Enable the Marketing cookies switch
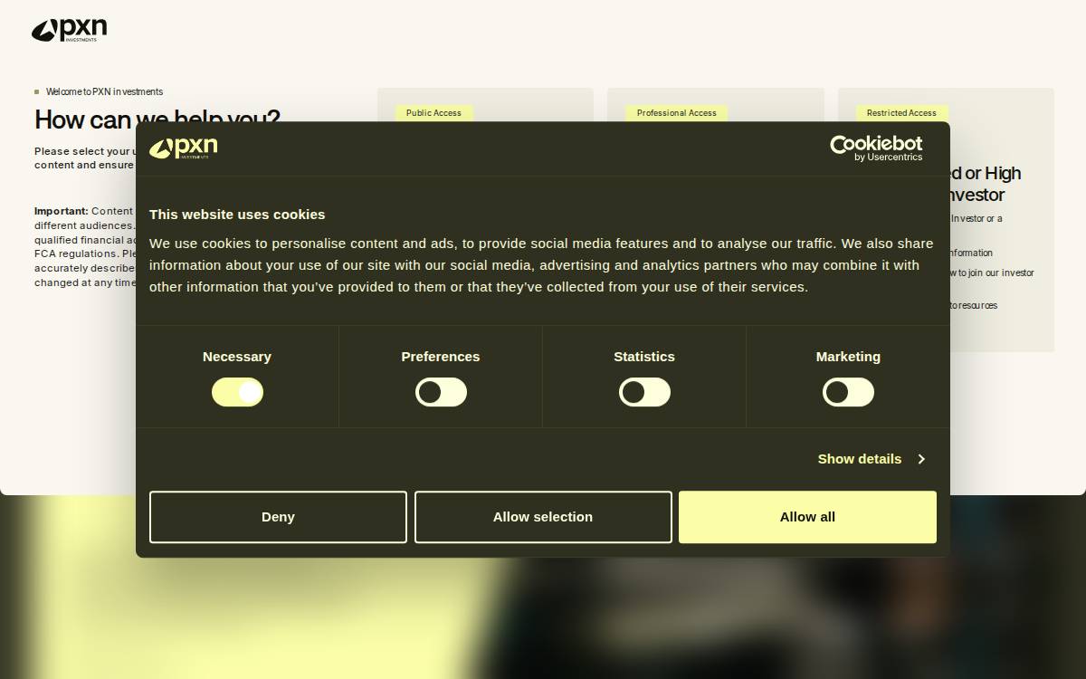 (x=848, y=392)
